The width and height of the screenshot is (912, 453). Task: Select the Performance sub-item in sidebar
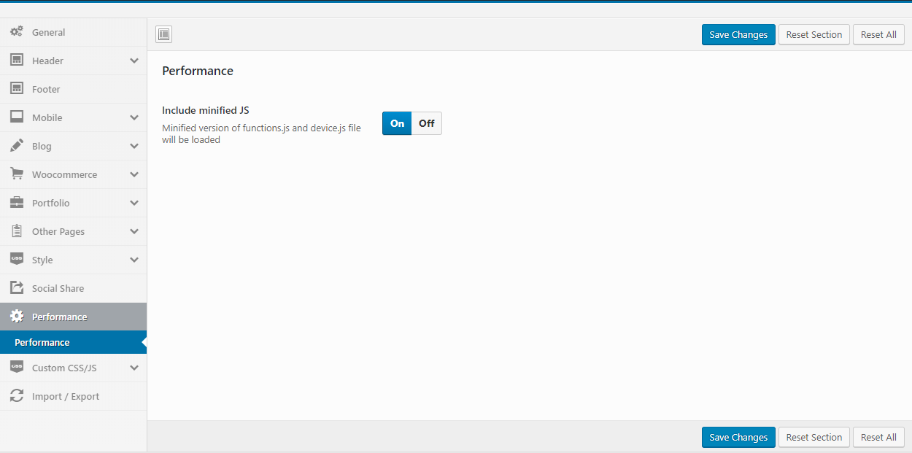(x=42, y=342)
